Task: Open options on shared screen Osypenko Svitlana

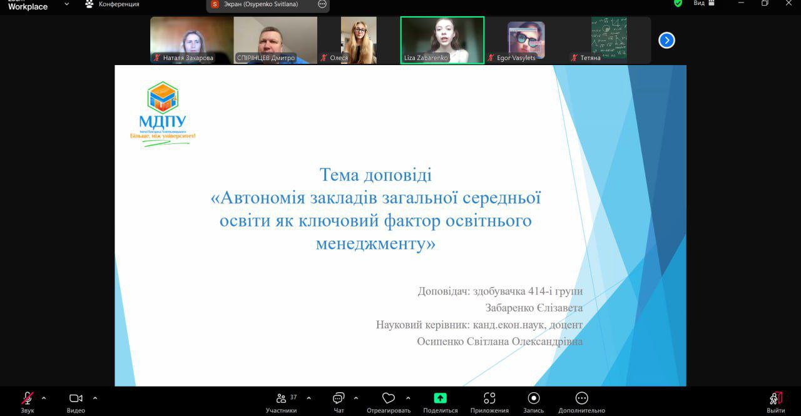Action: point(322,4)
